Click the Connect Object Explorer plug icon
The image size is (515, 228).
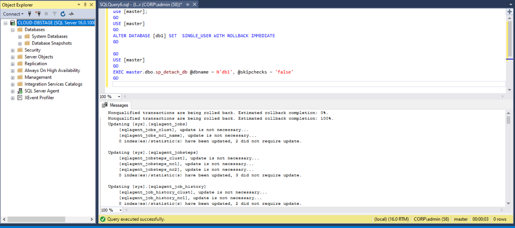pyautogui.click(x=30, y=14)
